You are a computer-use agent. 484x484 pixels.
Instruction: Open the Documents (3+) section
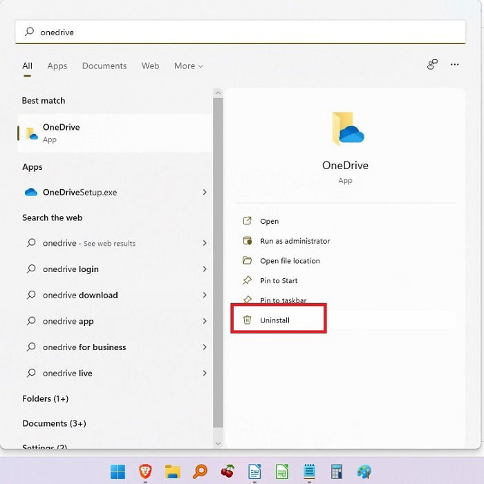pos(55,423)
